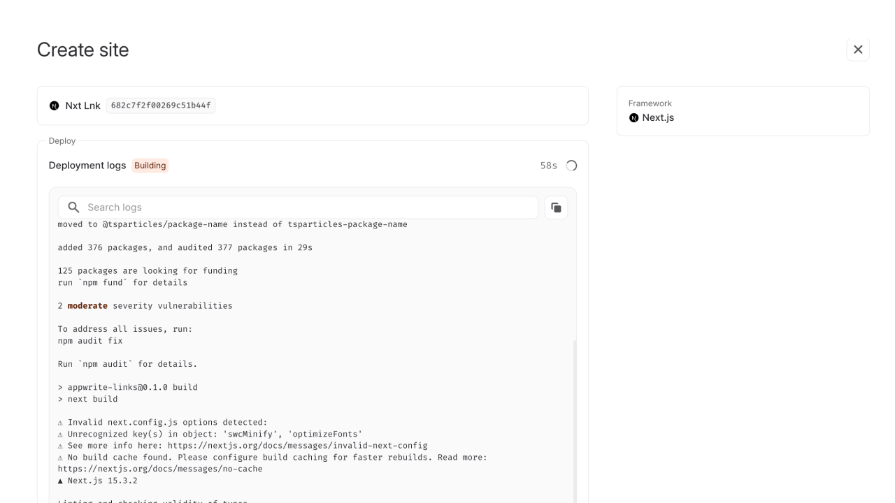895x503 pixels.
Task: Open the no-cache docs URL in logs
Action: (160, 469)
